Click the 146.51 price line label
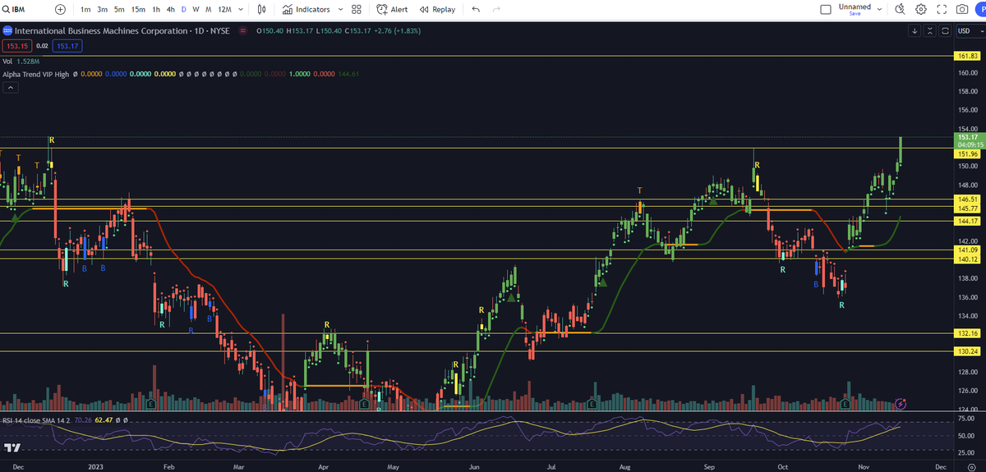The image size is (986, 472). click(968, 199)
